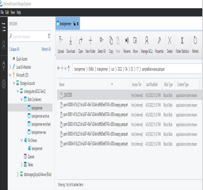
Task: Open the View menu
Action: point(13,12)
